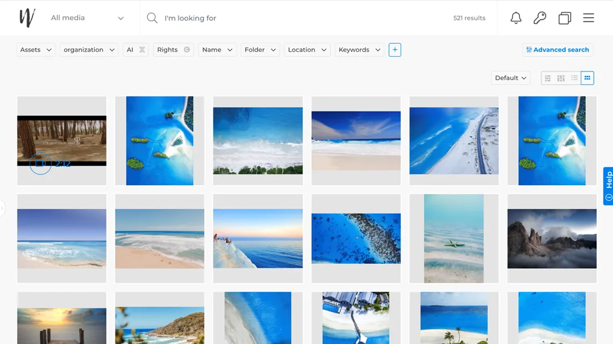Open the coral reef aerial photo
Screen dimensions: 613x344
point(356,239)
